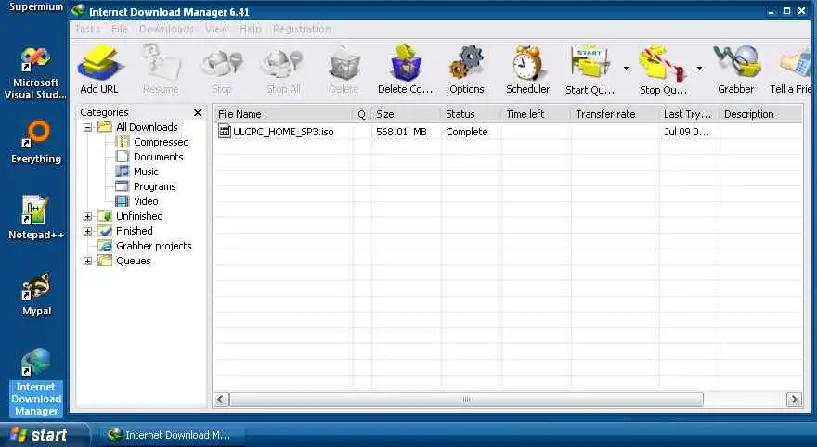Sort by the Time left column header
This screenshot has height=447, width=817.
point(537,114)
